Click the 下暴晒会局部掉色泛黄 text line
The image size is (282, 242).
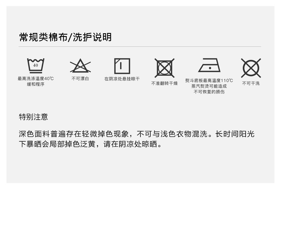(90, 144)
